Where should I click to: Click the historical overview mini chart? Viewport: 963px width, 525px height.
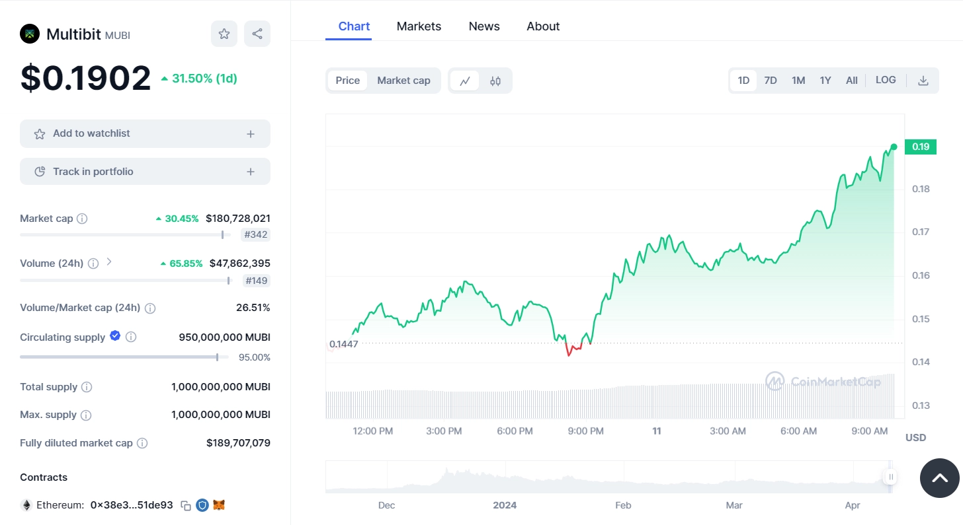click(608, 477)
